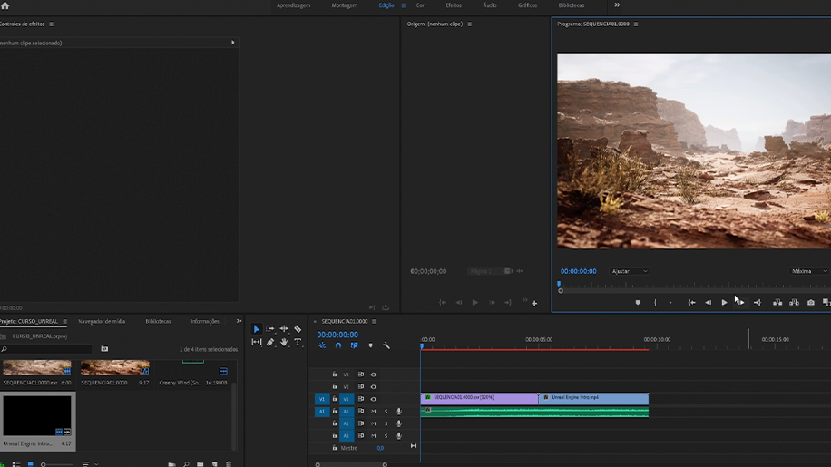Open the Máxima playback resolution dropdown
This screenshot has height=467, width=831.
(808, 271)
